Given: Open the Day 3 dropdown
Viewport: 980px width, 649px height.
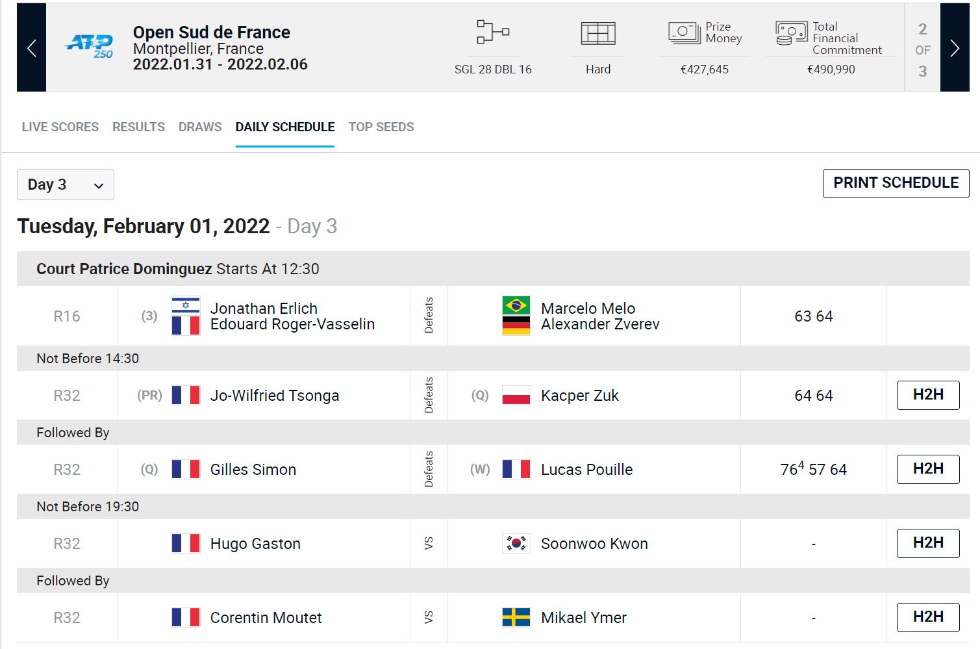Looking at the screenshot, I should click(x=66, y=185).
